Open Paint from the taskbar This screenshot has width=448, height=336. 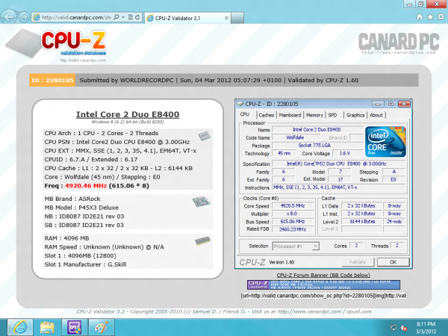point(102,327)
